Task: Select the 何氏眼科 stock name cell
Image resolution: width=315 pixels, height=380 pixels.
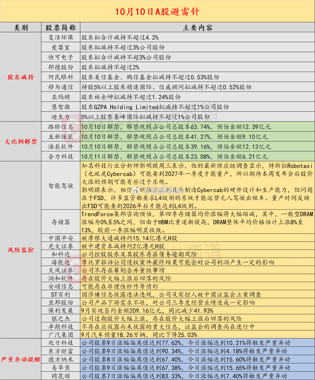Action: click(x=61, y=77)
